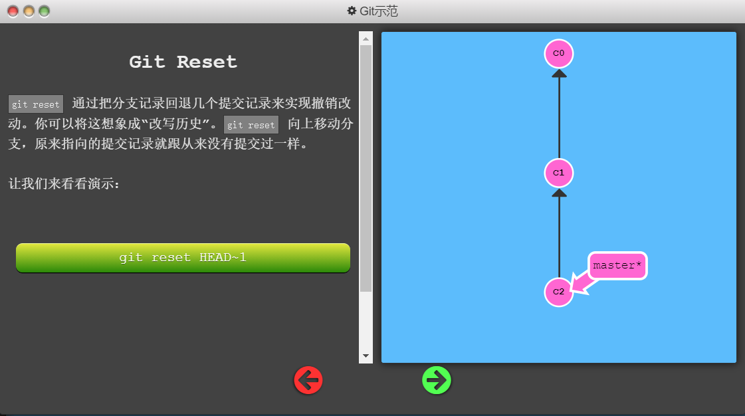
Task: Click the arrow between C0 and C1
Action: [559, 113]
